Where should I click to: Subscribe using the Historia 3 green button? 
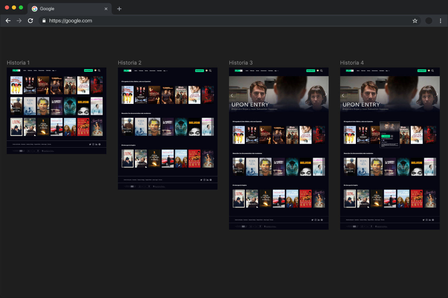[311, 70]
